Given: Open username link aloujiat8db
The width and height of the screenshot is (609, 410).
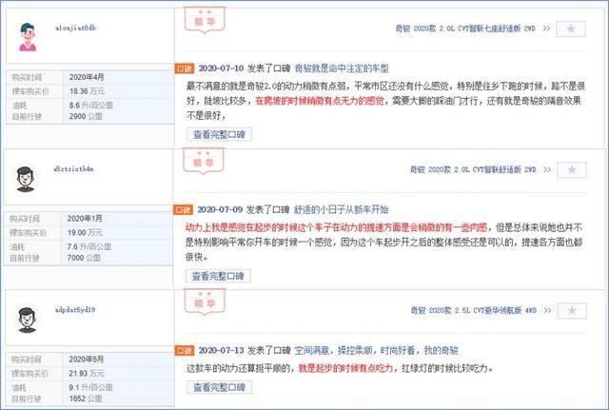Looking at the screenshot, I should 75,28.
